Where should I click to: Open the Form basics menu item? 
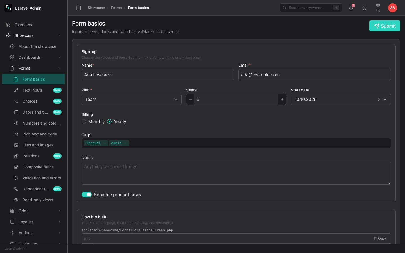pos(34,79)
